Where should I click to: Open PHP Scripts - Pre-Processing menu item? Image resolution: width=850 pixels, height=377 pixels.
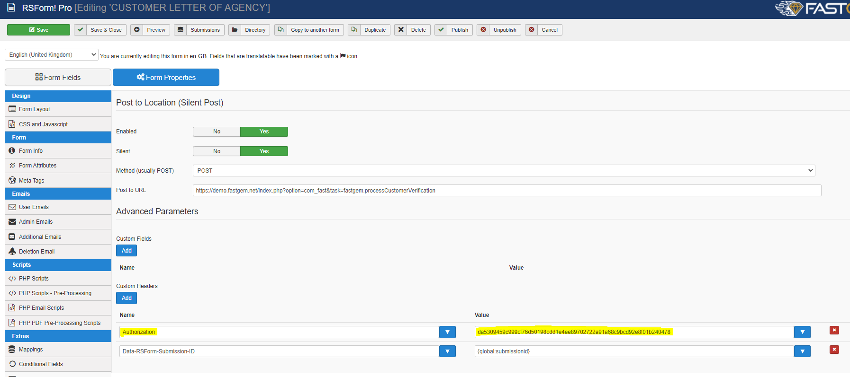pyautogui.click(x=58, y=293)
